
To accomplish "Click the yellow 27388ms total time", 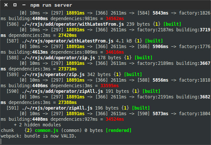I will 67,103.
